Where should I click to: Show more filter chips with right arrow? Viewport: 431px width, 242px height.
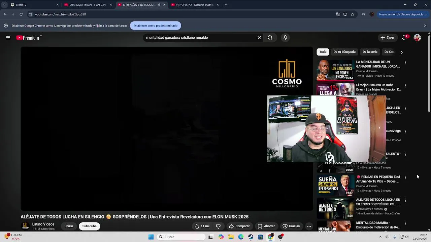pos(401,52)
